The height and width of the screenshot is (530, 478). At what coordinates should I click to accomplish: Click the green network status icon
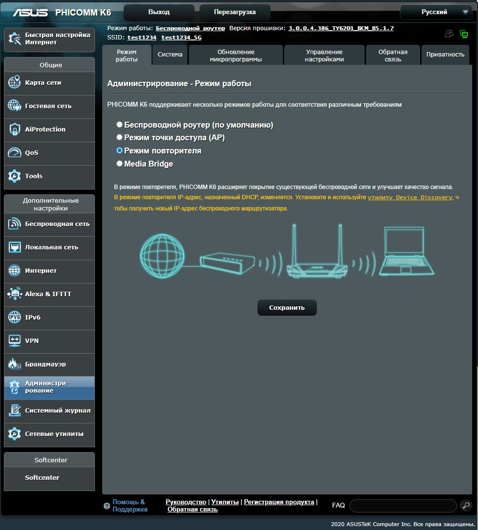pos(464,34)
